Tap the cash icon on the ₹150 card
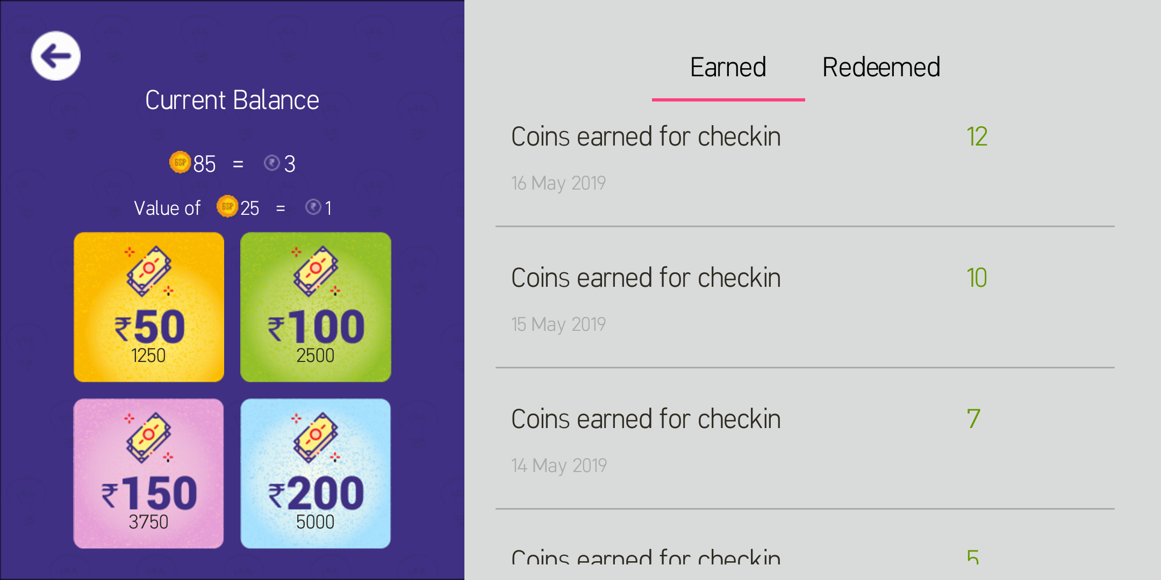Screen dimensions: 1161x580 click(x=149, y=438)
